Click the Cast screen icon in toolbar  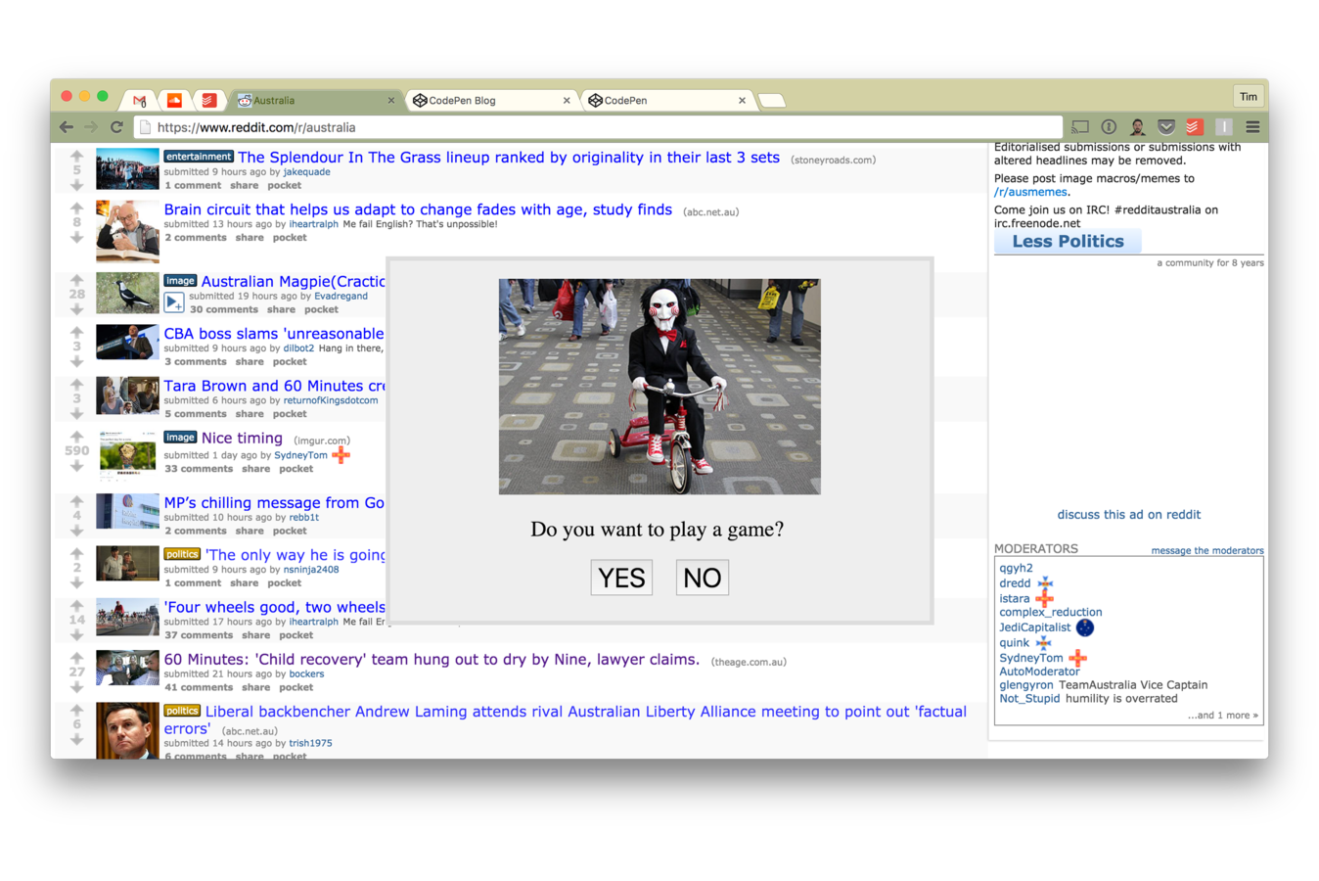[x=1080, y=127]
